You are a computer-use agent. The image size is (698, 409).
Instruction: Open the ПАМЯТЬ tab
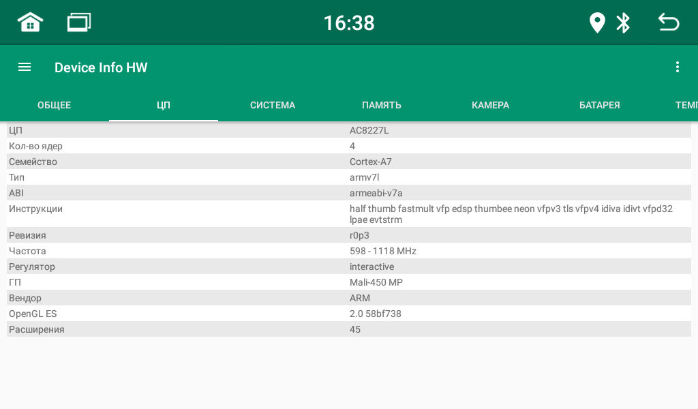382,105
